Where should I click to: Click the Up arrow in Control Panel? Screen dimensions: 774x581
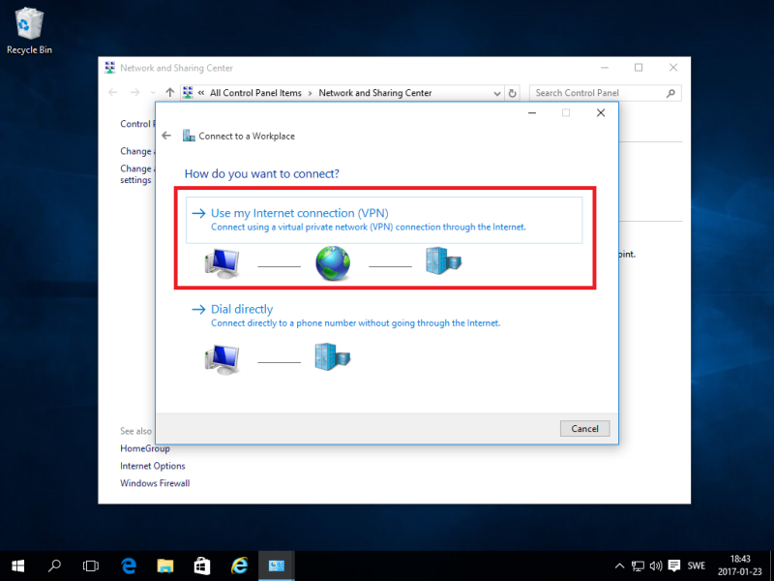pyautogui.click(x=170, y=93)
